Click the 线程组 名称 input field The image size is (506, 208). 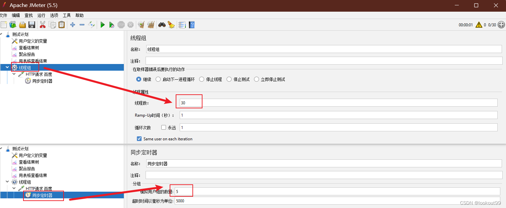[324, 49]
